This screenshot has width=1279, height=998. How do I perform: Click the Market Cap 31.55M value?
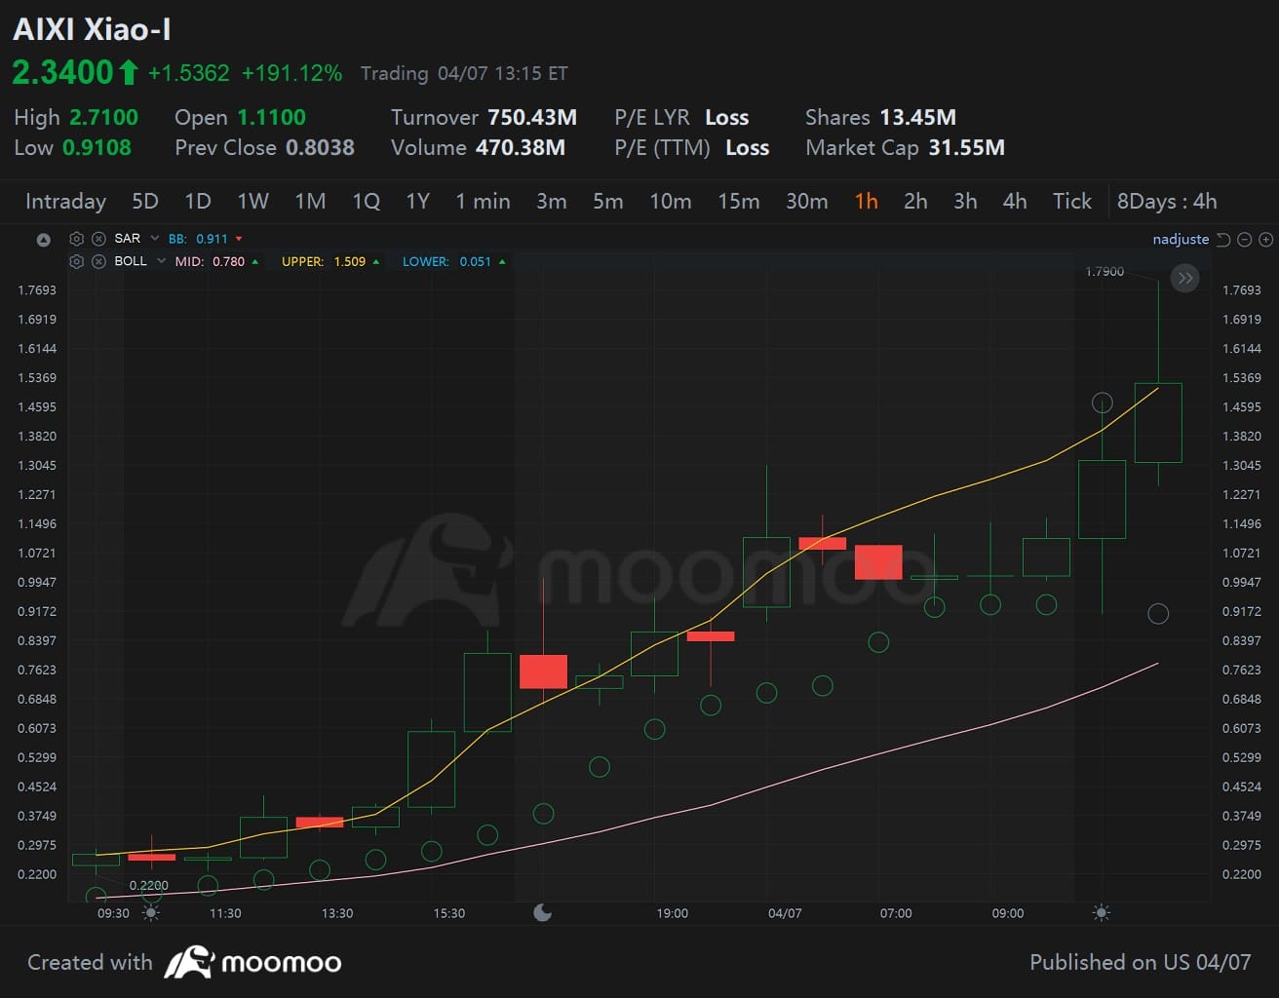[966, 147]
